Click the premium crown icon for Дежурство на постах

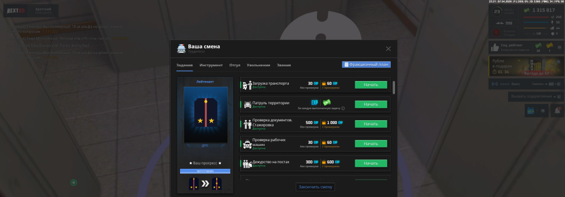coord(324,161)
